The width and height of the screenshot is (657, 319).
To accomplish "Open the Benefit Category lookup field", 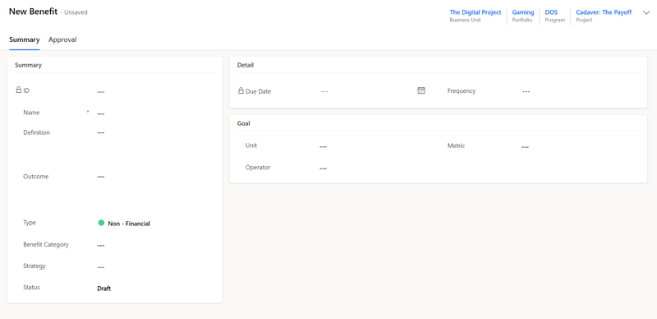I will [x=155, y=245].
